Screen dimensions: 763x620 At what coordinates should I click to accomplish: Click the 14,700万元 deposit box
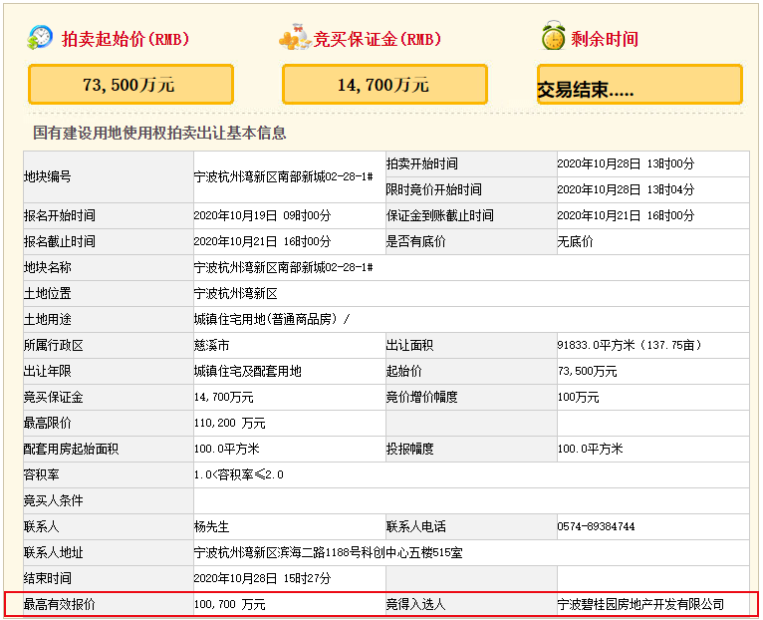tap(384, 85)
